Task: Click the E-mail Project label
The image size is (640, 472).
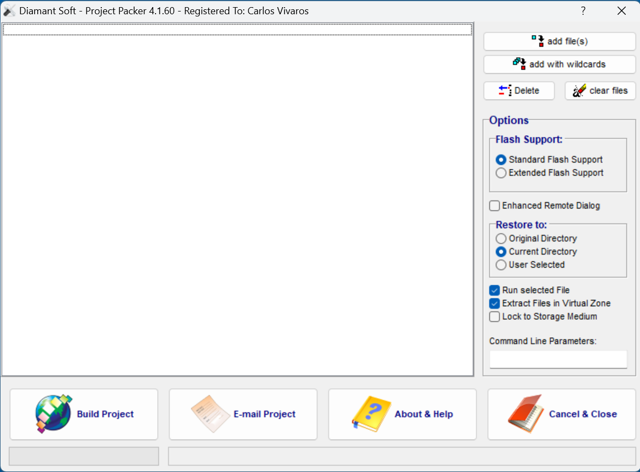Action: point(264,414)
